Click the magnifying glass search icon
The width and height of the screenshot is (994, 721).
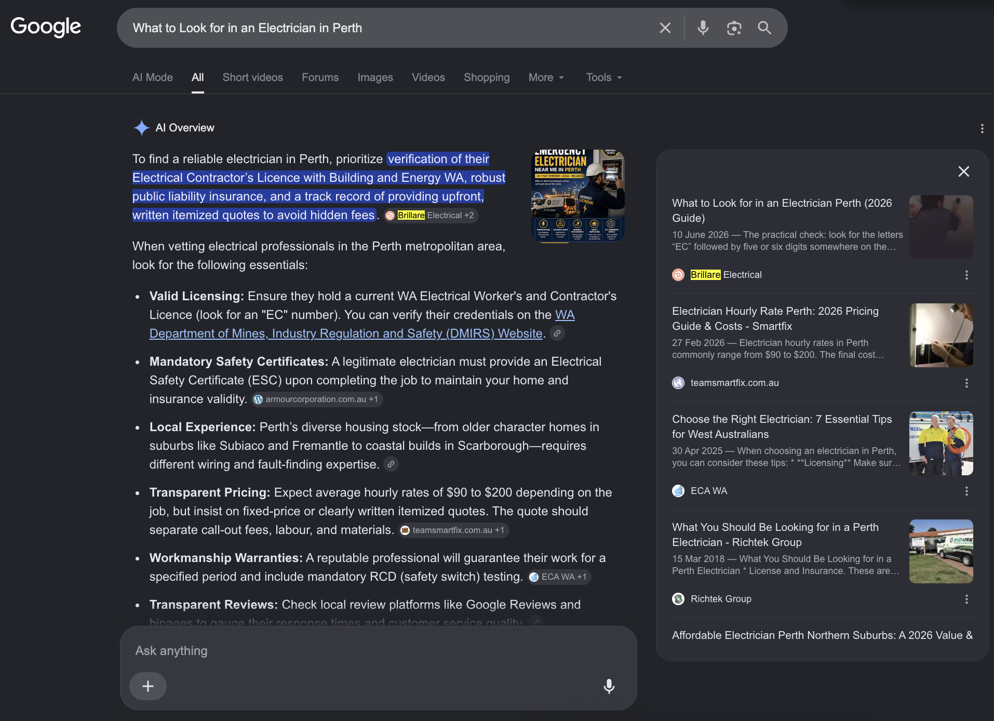point(764,28)
